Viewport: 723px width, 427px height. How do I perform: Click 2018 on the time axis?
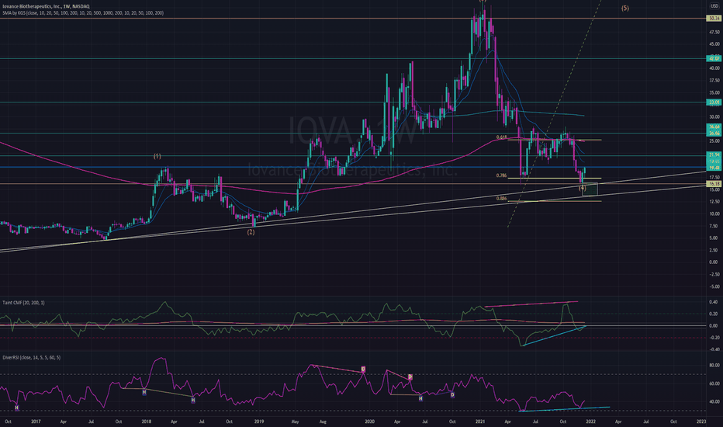[x=147, y=422]
